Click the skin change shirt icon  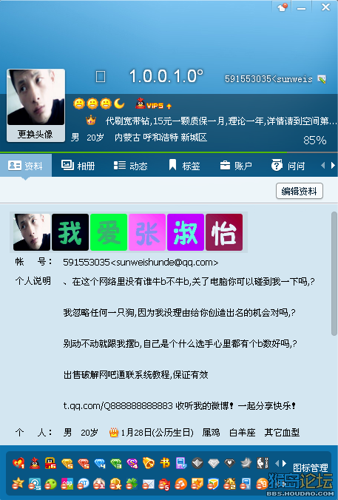283,7
